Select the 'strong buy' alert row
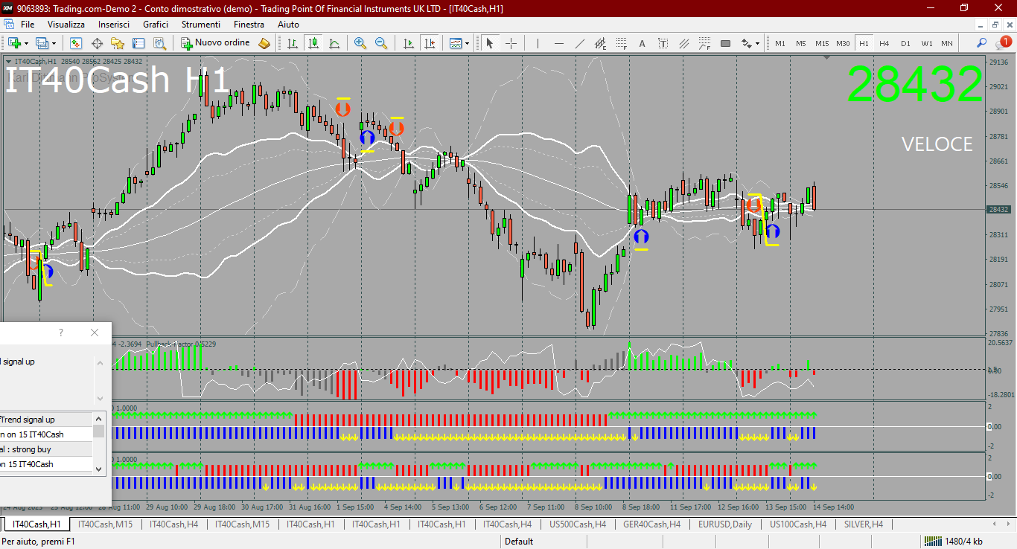 (46, 449)
